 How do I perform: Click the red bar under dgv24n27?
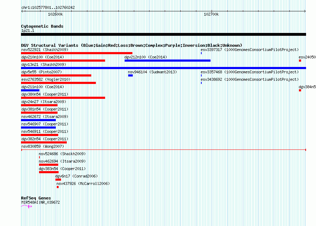(x=39, y=105)
